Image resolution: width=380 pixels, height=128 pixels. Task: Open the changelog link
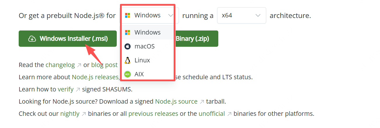[60, 65]
